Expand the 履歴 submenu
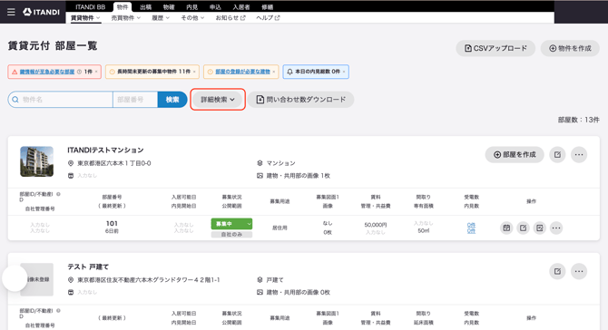Viewport: 608px width, 330px height. click(161, 18)
